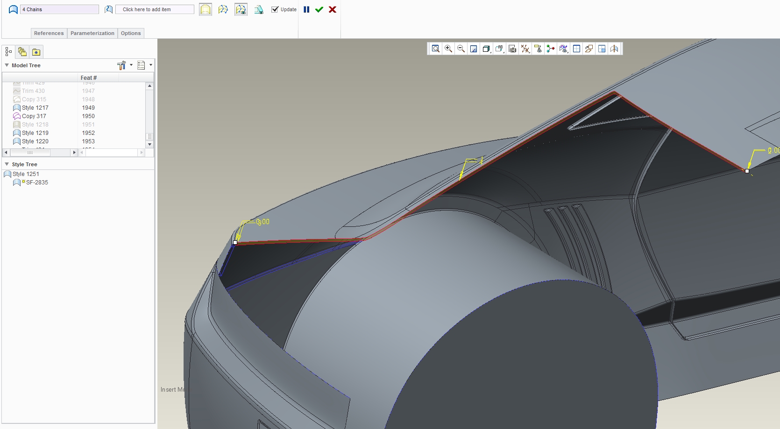Image resolution: width=780 pixels, height=429 pixels.
Task: Toggle the surface mesh display button
Action: pyautogui.click(x=223, y=9)
